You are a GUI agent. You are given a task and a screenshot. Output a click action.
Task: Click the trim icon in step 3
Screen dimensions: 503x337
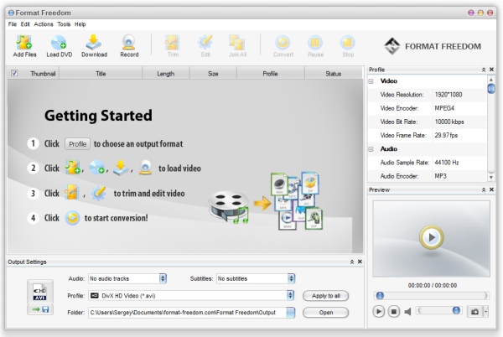pos(72,192)
